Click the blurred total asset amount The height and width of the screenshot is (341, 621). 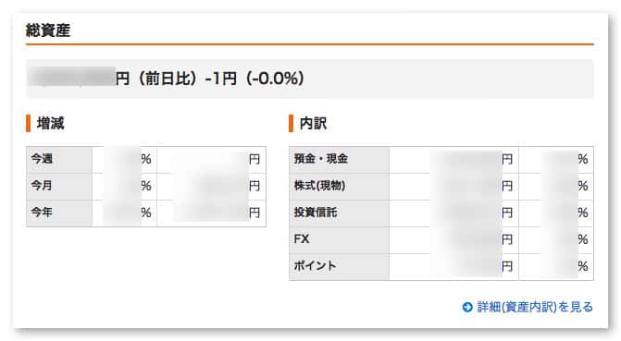[71, 77]
